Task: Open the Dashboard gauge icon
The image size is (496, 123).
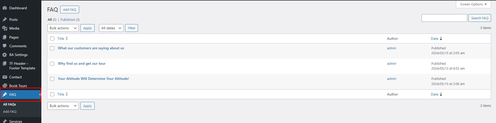Action: pos(5,8)
